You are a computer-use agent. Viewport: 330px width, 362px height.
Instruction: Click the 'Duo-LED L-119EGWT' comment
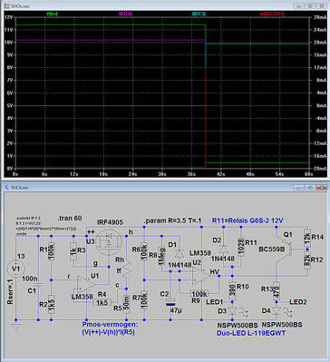coord(251,333)
